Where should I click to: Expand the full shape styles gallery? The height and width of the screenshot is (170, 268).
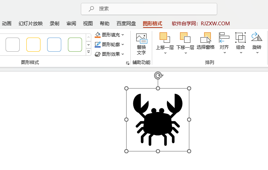point(89,52)
